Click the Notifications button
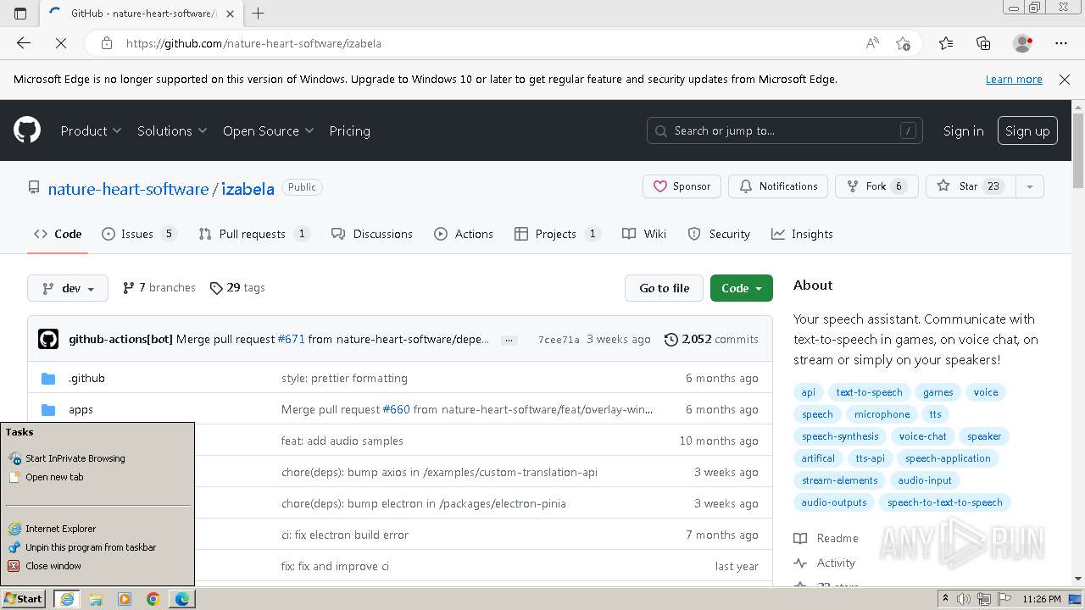Image resolution: width=1085 pixels, height=610 pixels. pyautogui.click(x=778, y=186)
